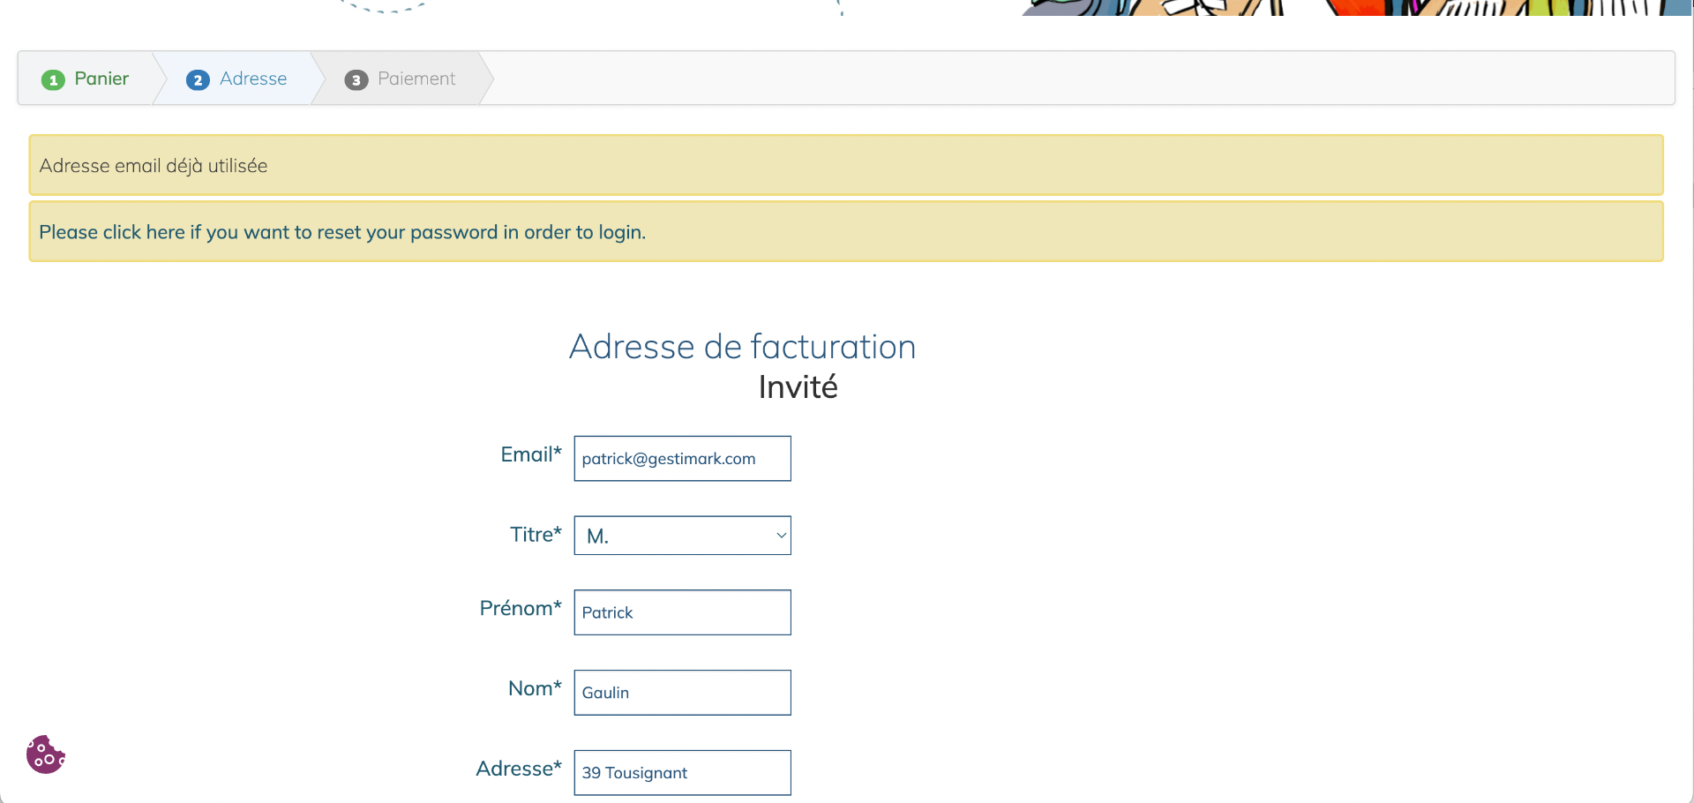Click the Adresse* form label

(519, 769)
